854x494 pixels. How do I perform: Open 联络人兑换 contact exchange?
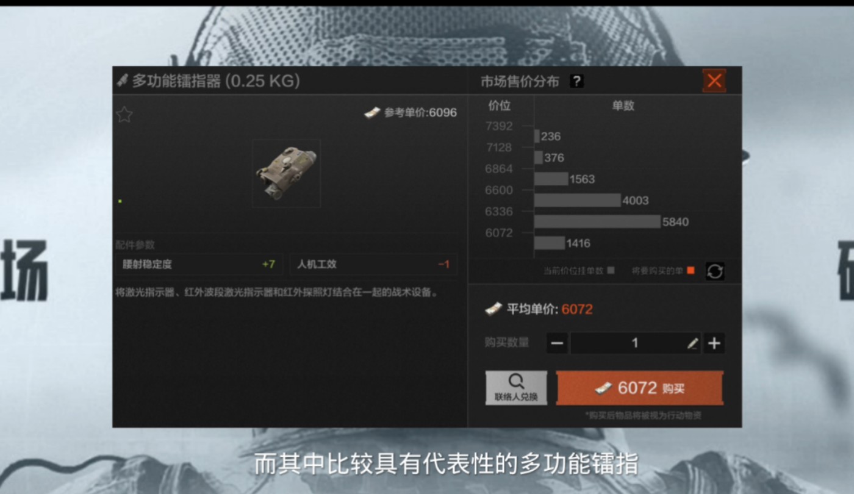pos(516,388)
